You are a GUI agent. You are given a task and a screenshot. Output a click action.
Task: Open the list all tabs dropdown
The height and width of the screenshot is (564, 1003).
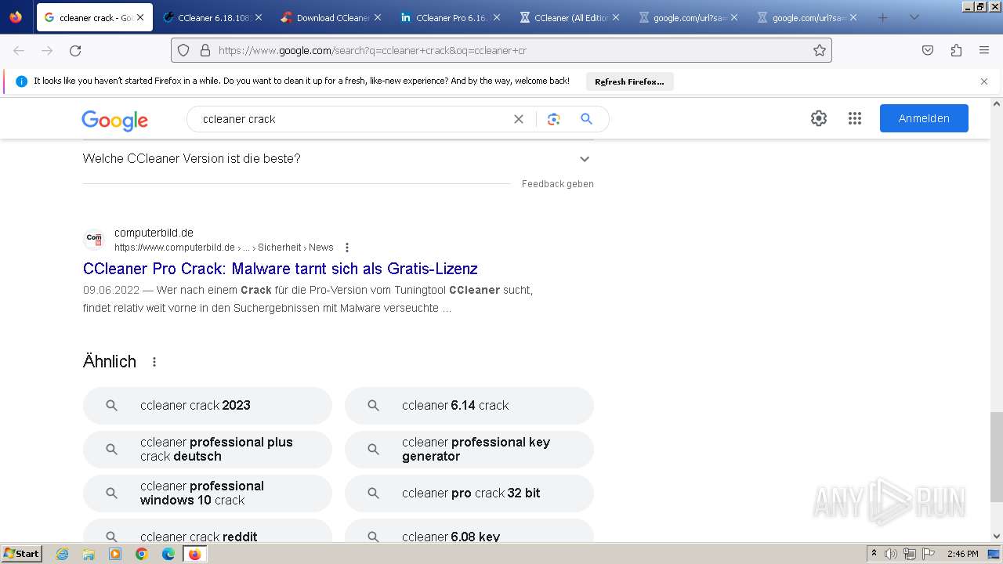914,17
